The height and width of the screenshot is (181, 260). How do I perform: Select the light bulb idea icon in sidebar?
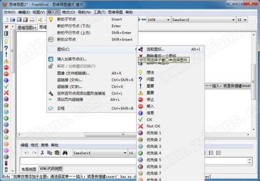(x=6, y=41)
